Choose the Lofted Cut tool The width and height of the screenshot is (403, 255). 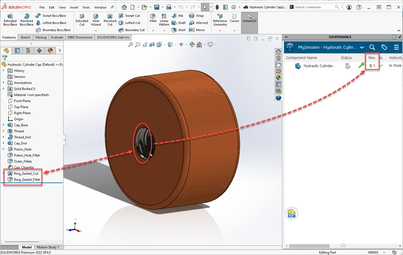click(x=129, y=23)
